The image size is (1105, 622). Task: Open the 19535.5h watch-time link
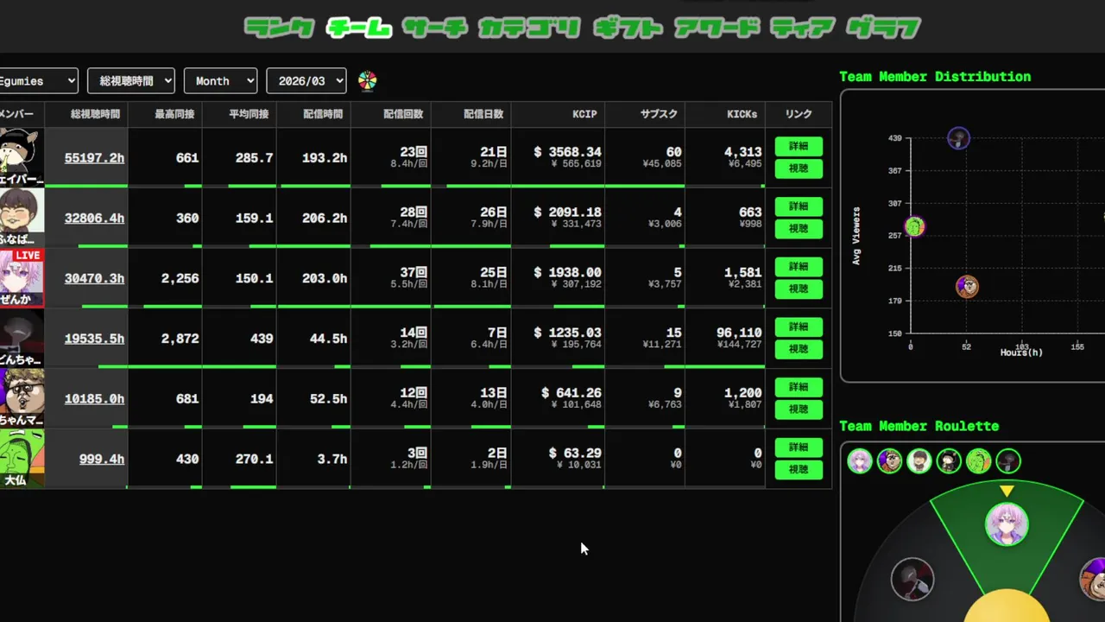[x=94, y=339]
